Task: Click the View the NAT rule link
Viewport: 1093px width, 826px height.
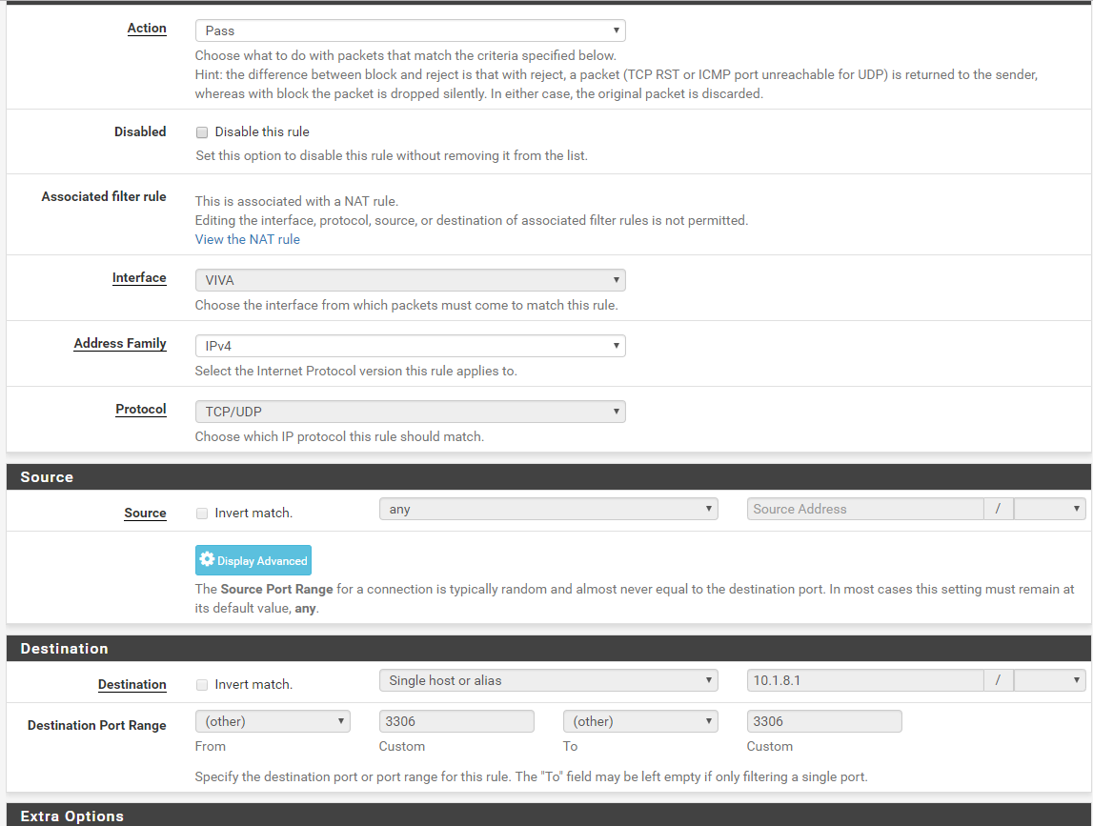Action: point(247,239)
